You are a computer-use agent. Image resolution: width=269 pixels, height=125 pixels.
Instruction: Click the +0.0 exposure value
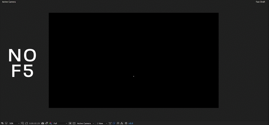coord(130,123)
